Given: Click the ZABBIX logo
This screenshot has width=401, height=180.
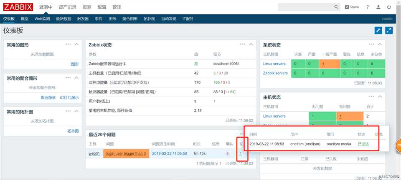Looking at the screenshot, I should click(18, 7).
